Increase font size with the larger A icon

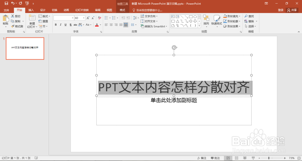88,18
